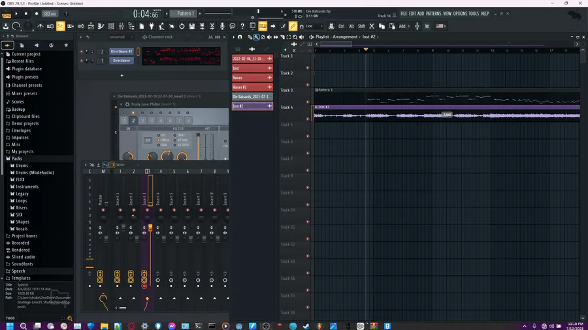Add a channel with plus button
588x330 pixels.
click(122, 76)
